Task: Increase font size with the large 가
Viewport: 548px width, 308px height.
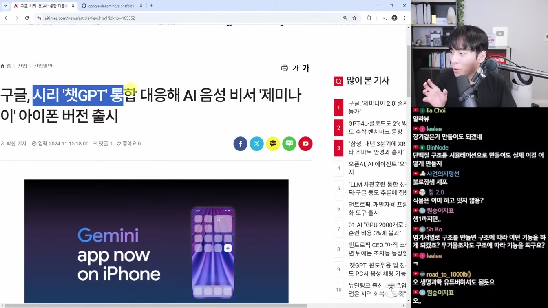Action: tap(306, 68)
